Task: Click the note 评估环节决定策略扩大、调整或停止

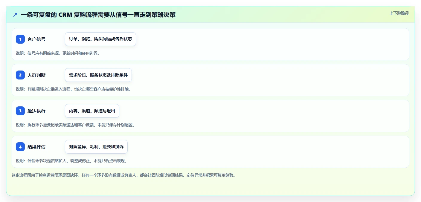Action: pos(71,161)
